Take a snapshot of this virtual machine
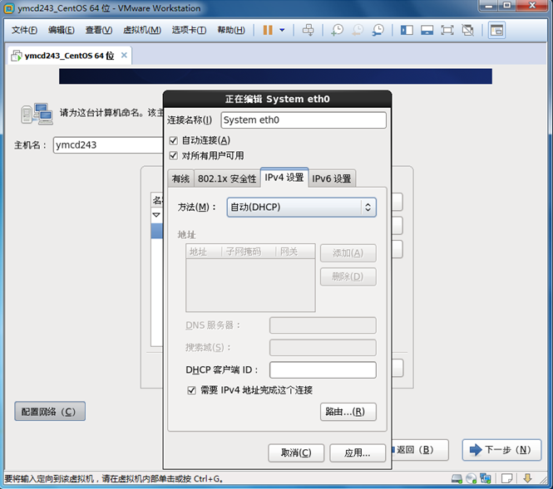This screenshot has width=553, height=489. pos(337,30)
